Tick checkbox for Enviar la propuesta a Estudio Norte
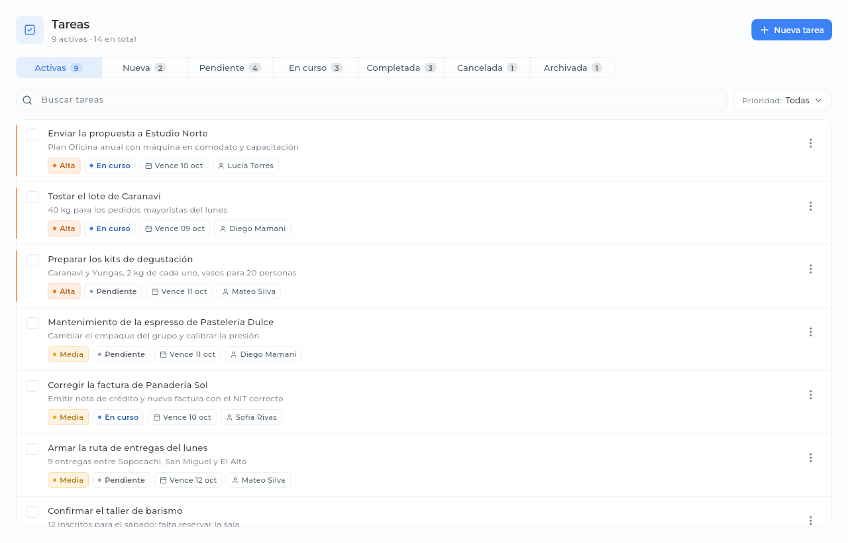 pyautogui.click(x=32, y=134)
